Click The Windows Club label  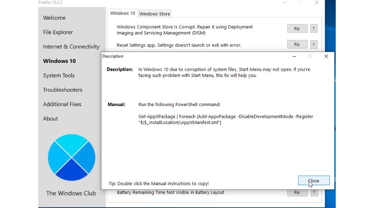point(71,193)
